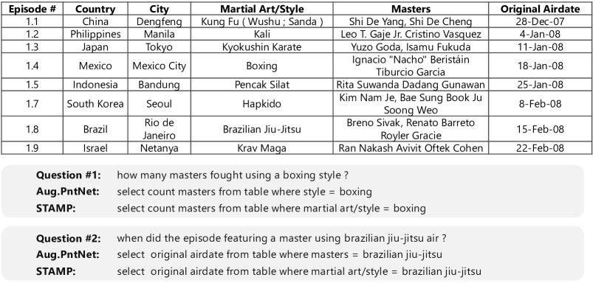Screen dimensions: 593x283
Task: Click the Aug.PntNet query for Question #2
Action: (279, 255)
